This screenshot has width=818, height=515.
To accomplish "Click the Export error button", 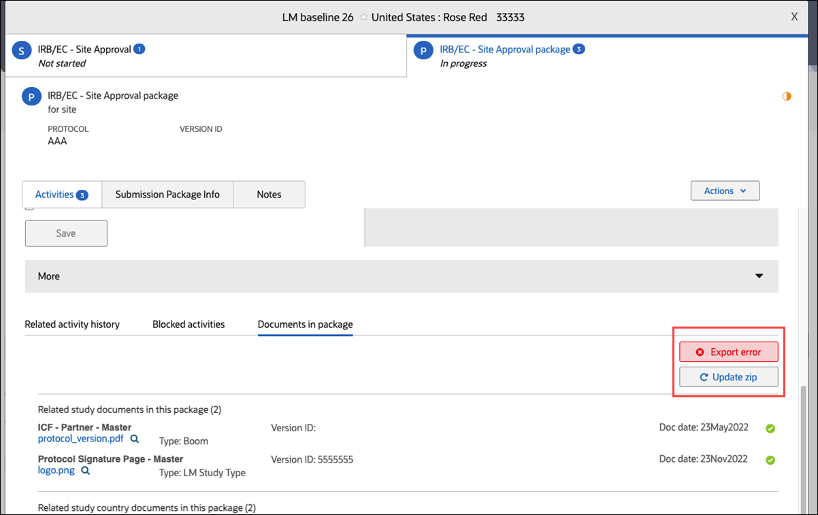I will tap(729, 352).
